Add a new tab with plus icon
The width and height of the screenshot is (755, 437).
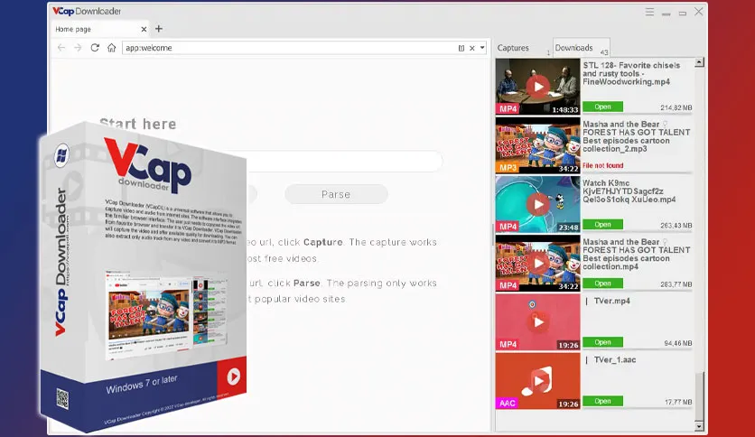159,29
